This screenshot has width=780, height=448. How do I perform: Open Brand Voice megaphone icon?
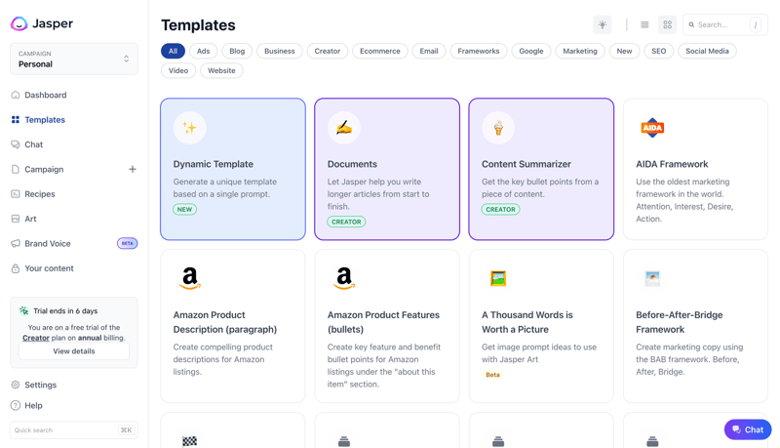pos(16,243)
